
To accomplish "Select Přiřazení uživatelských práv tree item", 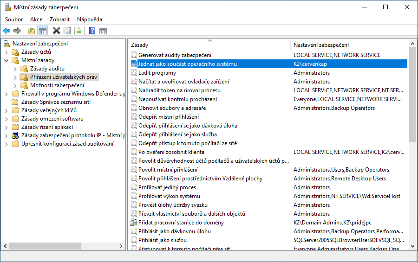I will (x=64, y=77).
